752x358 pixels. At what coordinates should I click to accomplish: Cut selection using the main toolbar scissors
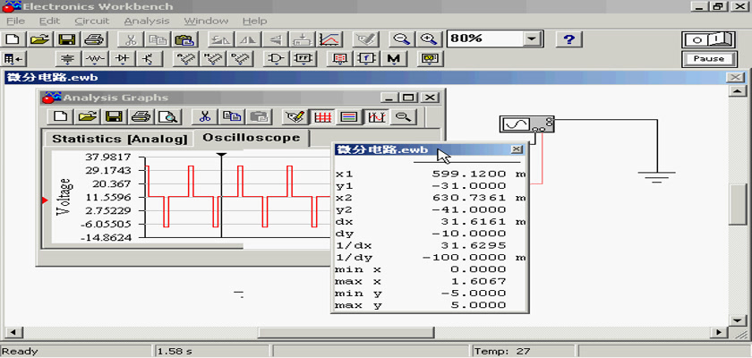(x=131, y=38)
